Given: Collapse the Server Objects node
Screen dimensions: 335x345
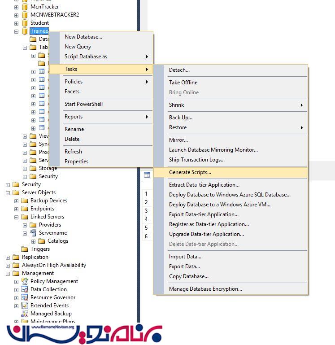Looking at the screenshot, I should tap(8, 193).
